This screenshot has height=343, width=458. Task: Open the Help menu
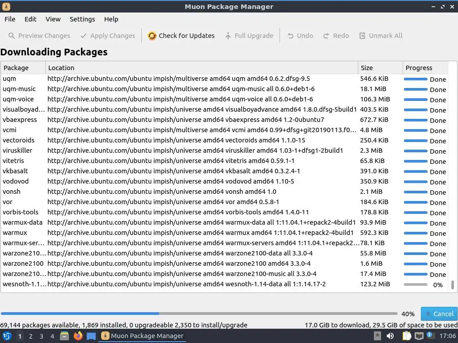pos(111,19)
